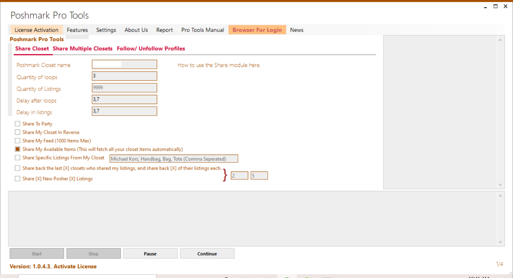Image resolution: width=513 pixels, height=278 pixels.
Task: Click right panel scrollbar down arrow
Action: point(500,185)
